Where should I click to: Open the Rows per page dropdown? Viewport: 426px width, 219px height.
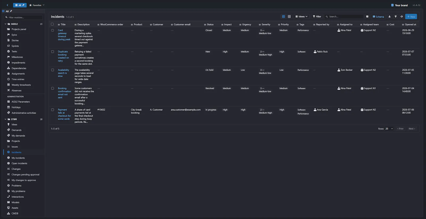(x=389, y=129)
